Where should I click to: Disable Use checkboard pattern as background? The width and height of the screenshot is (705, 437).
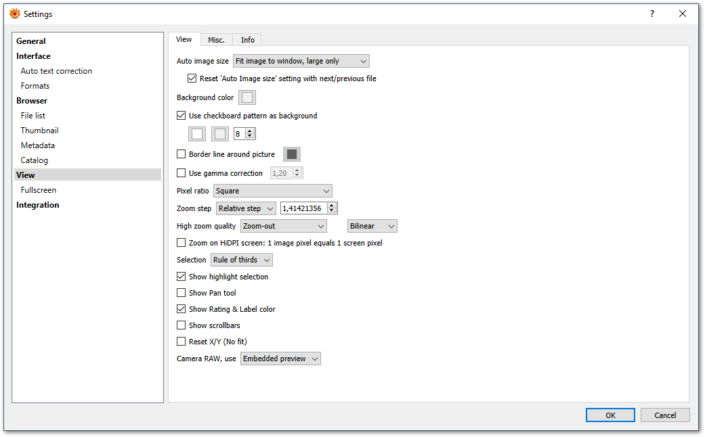(181, 116)
